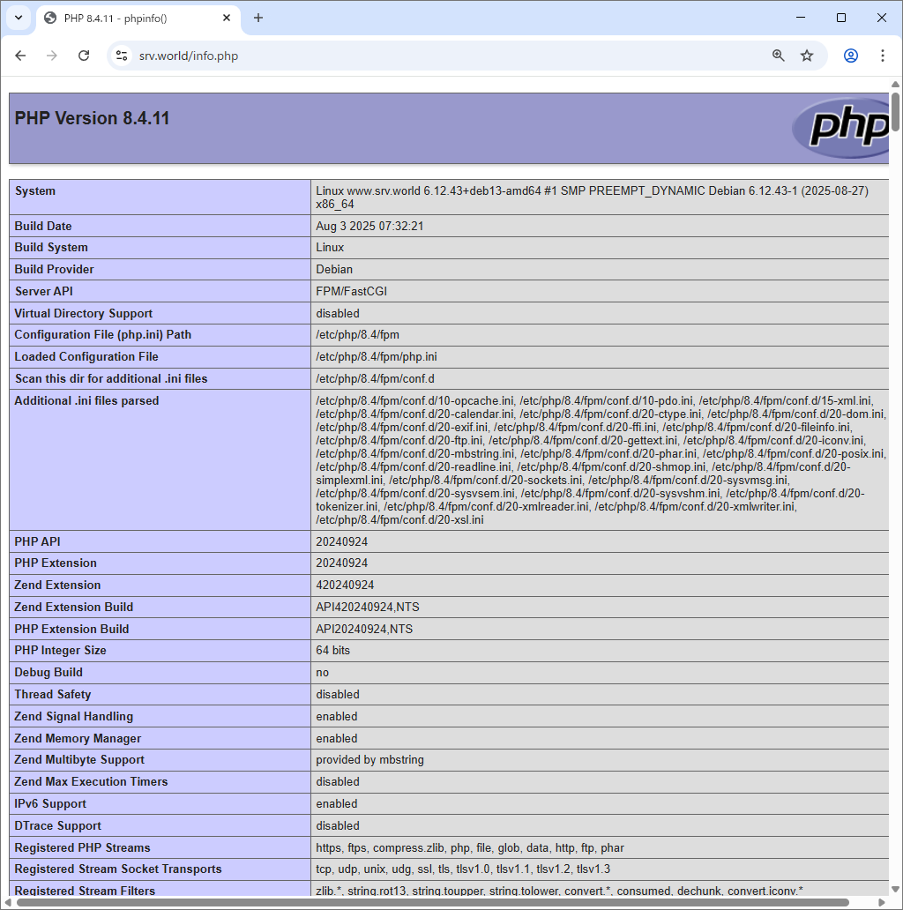Viewport: 903px width, 910px height.
Task: Click the 'Zend Memory Manager' label
Action: coord(78,739)
